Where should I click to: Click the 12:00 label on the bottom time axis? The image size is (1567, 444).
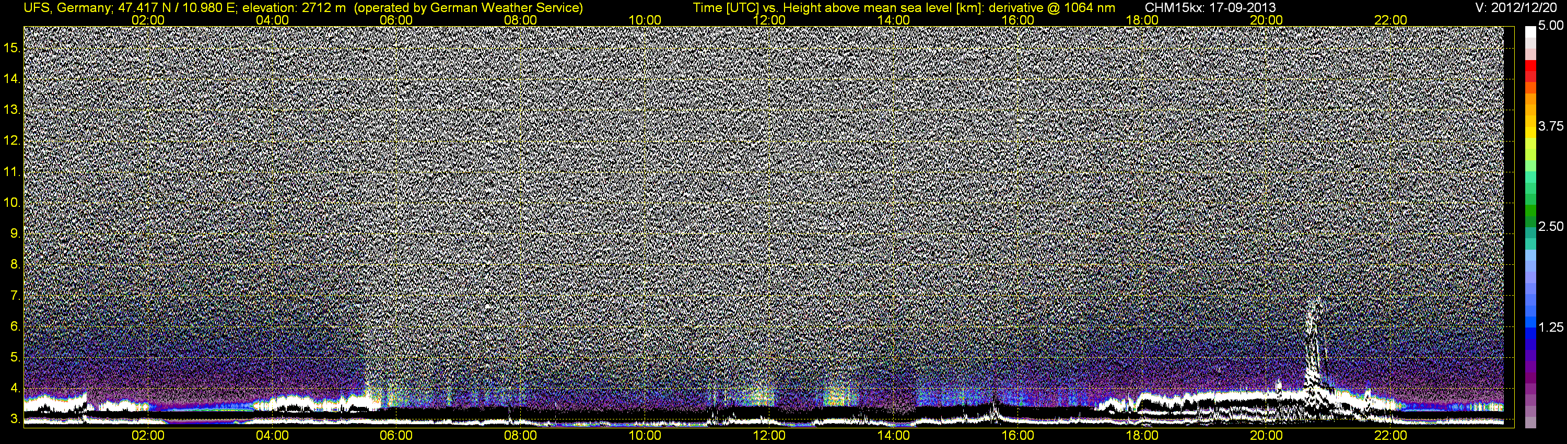(x=769, y=436)
